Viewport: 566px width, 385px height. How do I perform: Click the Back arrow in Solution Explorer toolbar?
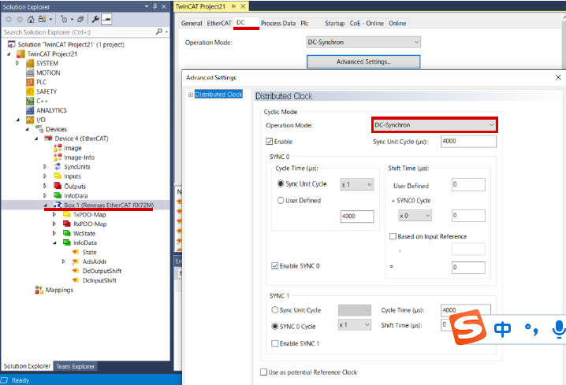tap(9, 20)
